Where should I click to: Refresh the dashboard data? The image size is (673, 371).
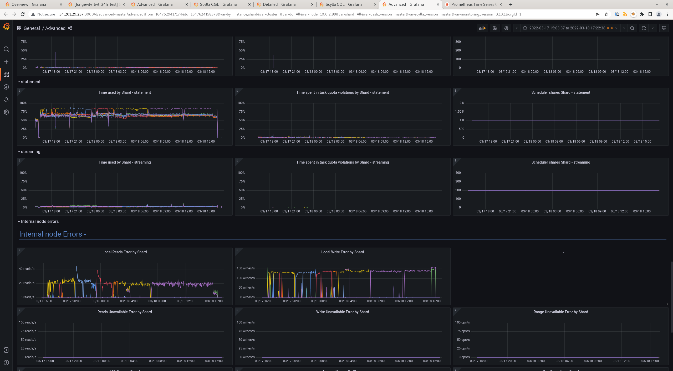643,28
